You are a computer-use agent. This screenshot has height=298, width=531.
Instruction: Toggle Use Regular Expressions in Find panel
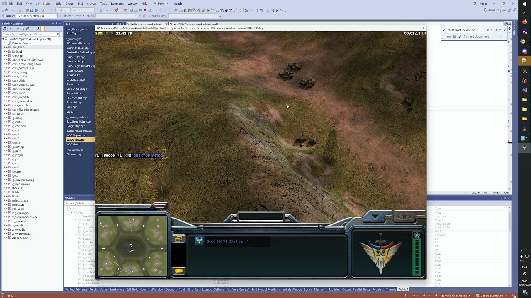click(460, 36)
